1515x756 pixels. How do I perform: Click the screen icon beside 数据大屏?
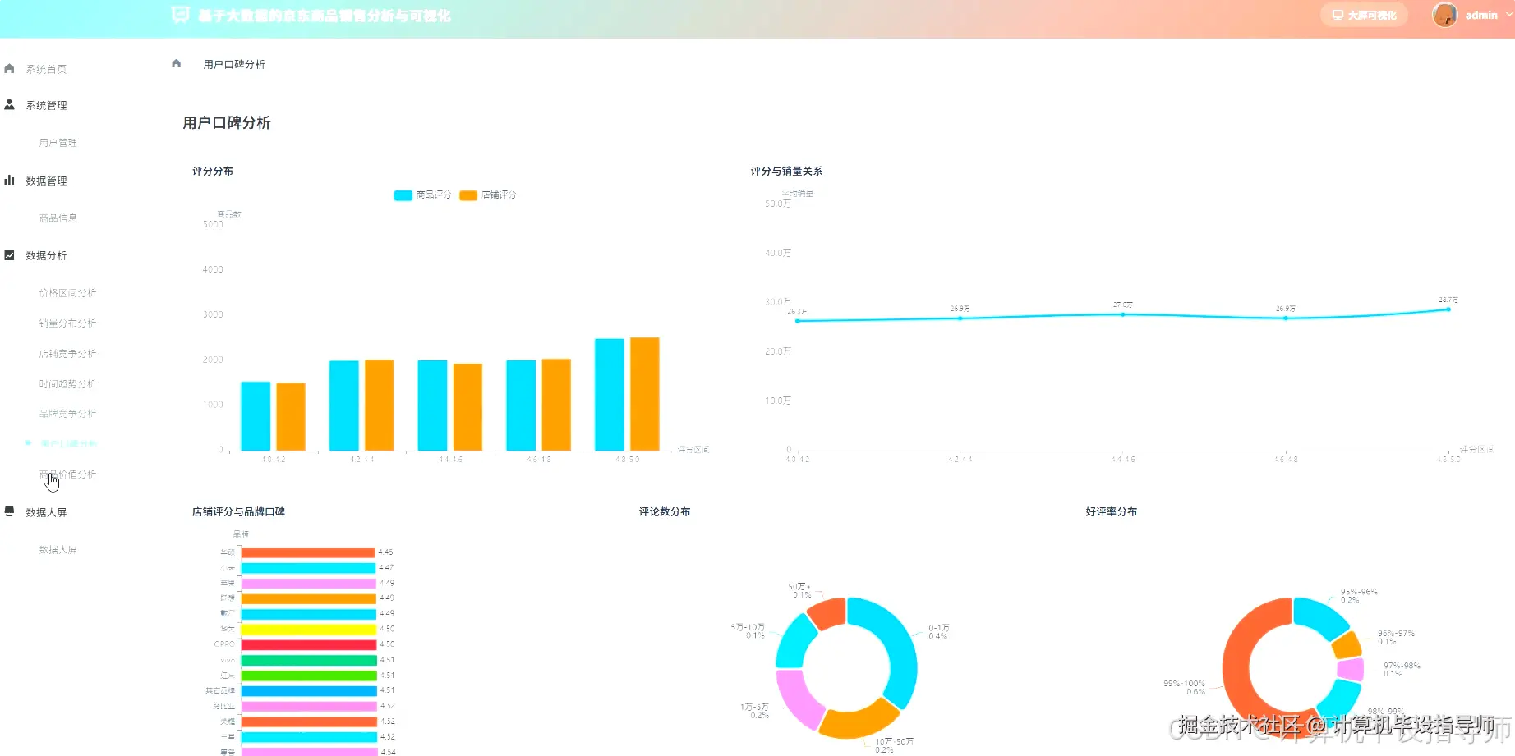(x=9, y=511)
